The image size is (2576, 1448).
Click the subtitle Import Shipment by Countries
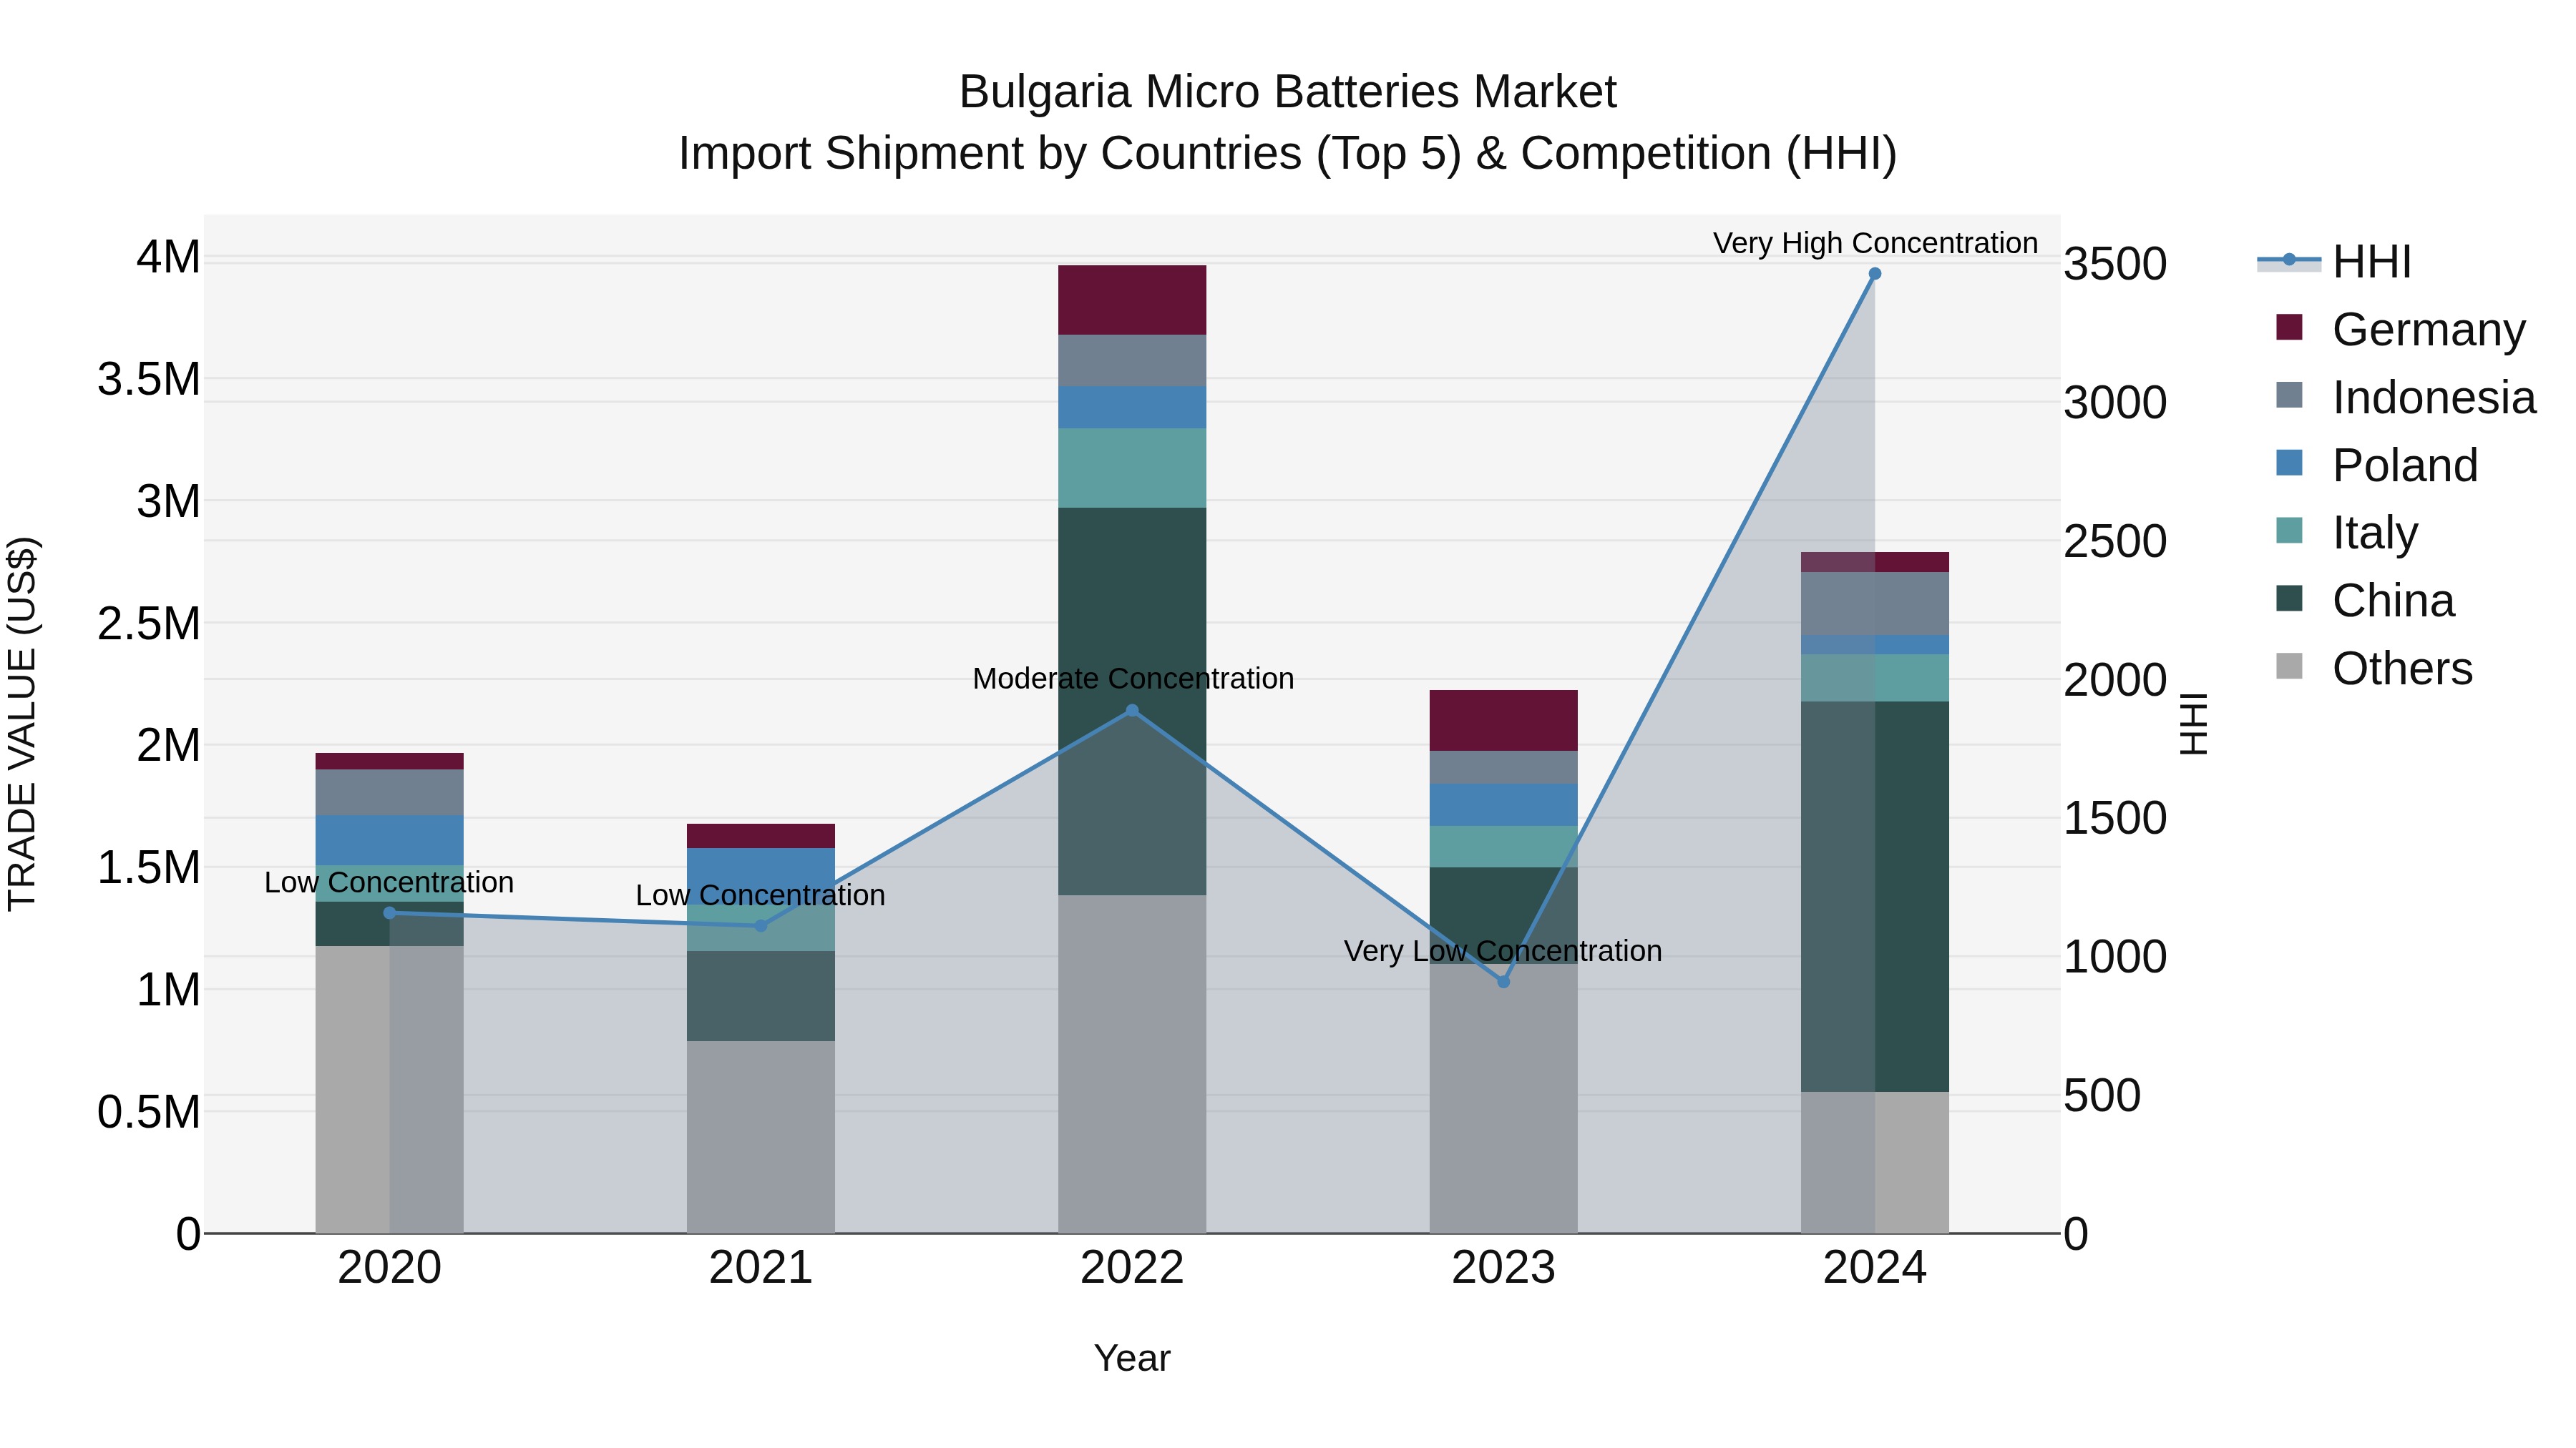[x=1287, y=154]
